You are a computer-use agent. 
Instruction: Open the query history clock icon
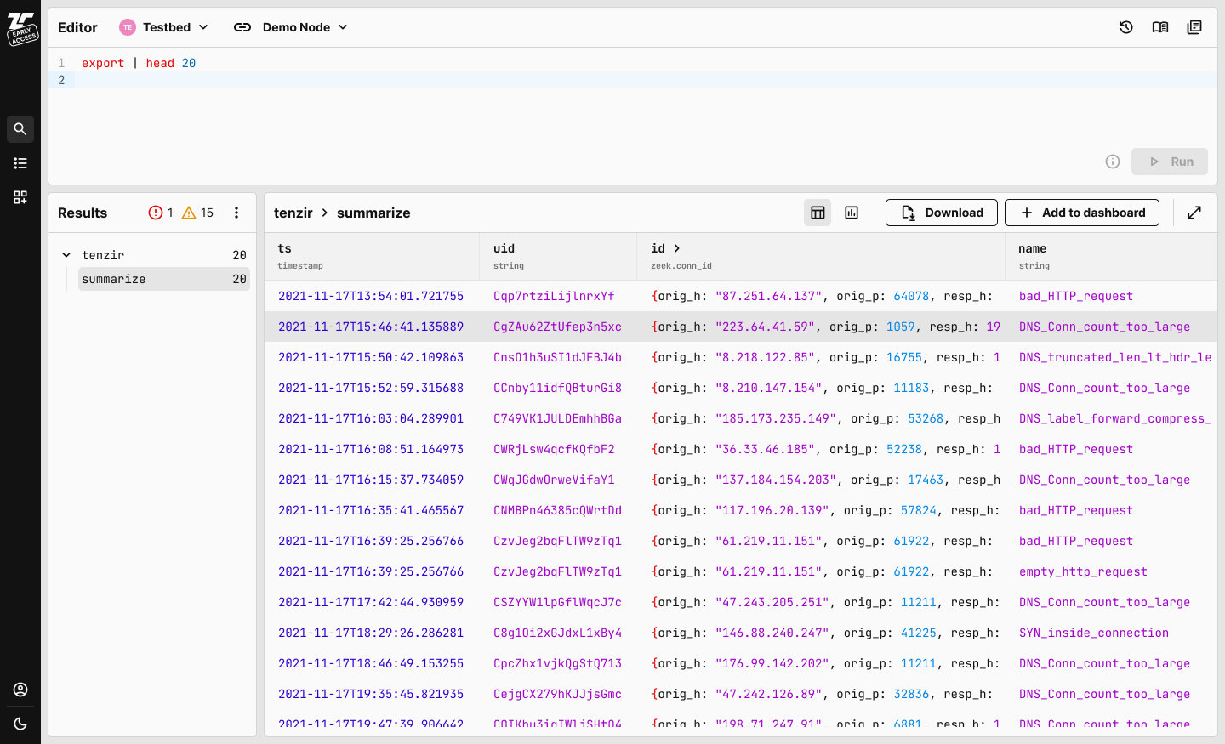pos(1126,27)
